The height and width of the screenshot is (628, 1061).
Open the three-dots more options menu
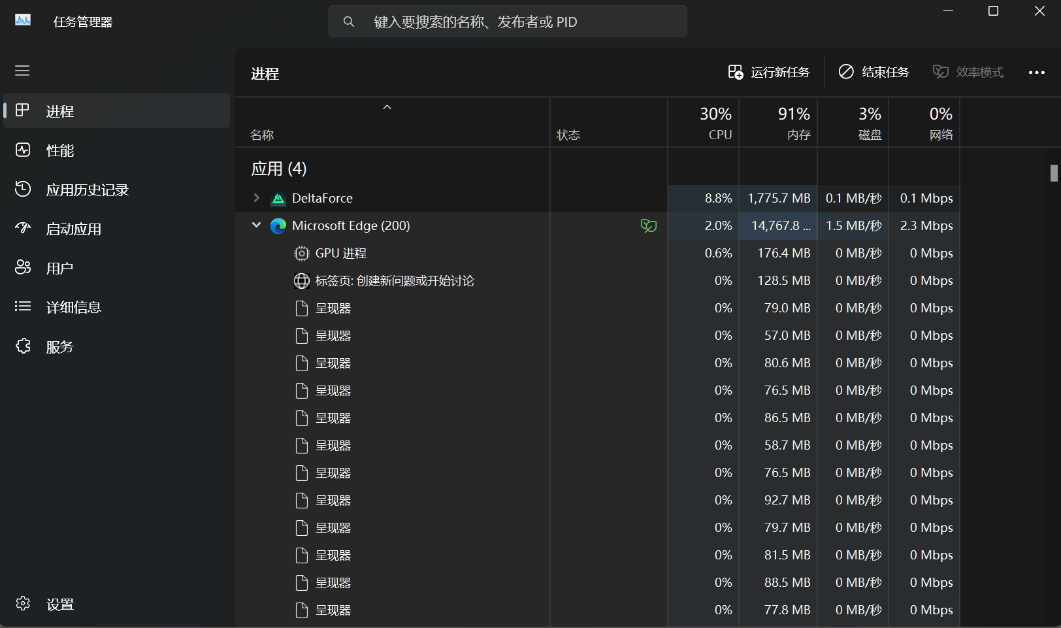(x=1037, y=73)
